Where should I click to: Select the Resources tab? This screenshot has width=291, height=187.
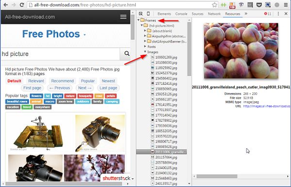click(x=232, y=14)
